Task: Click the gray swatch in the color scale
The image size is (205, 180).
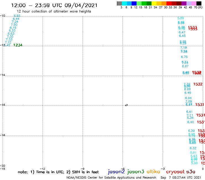Action: (x=119, y=3)
